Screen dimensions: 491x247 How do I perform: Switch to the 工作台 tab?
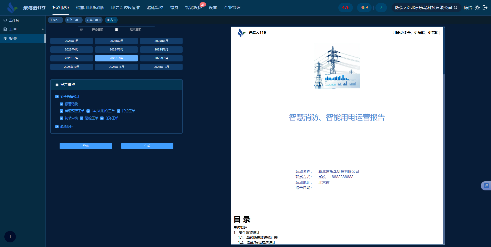54,20
